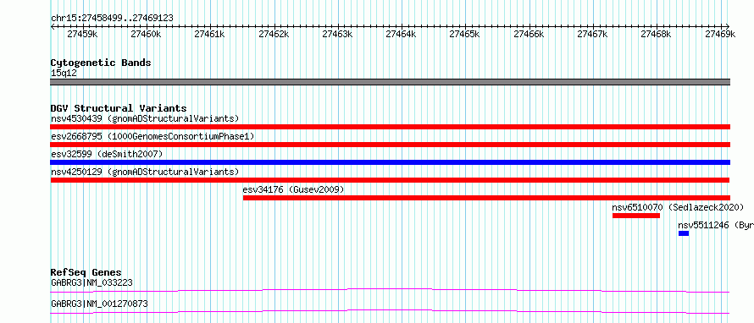Click the small blue nsv5511246 bar
Screen dimensions: 754x323
point(684,233)
